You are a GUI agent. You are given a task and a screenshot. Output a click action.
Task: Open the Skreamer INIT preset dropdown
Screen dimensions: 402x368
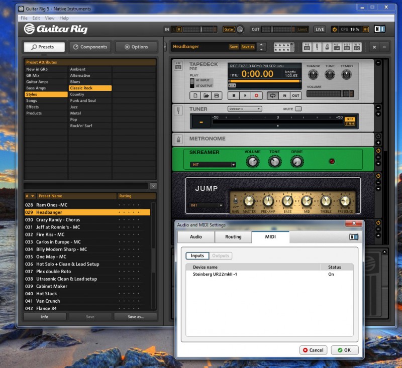(x=213, y=165)
